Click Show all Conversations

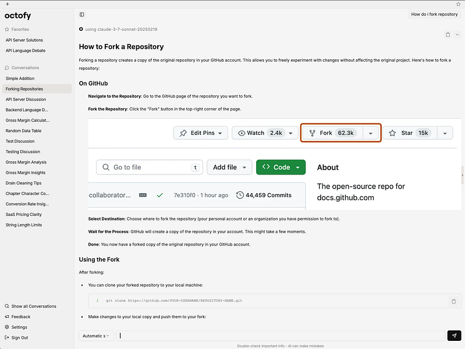click(x=33, y=307)
